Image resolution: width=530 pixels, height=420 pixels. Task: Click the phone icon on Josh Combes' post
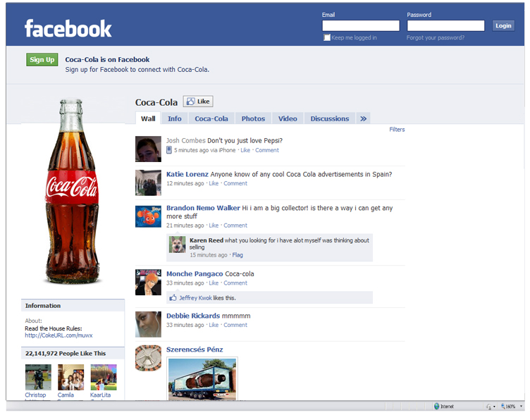point(169,150)
